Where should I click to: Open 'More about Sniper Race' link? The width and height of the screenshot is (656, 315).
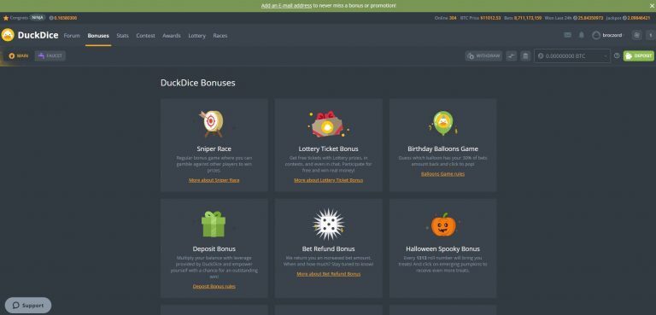click(214, 180)
